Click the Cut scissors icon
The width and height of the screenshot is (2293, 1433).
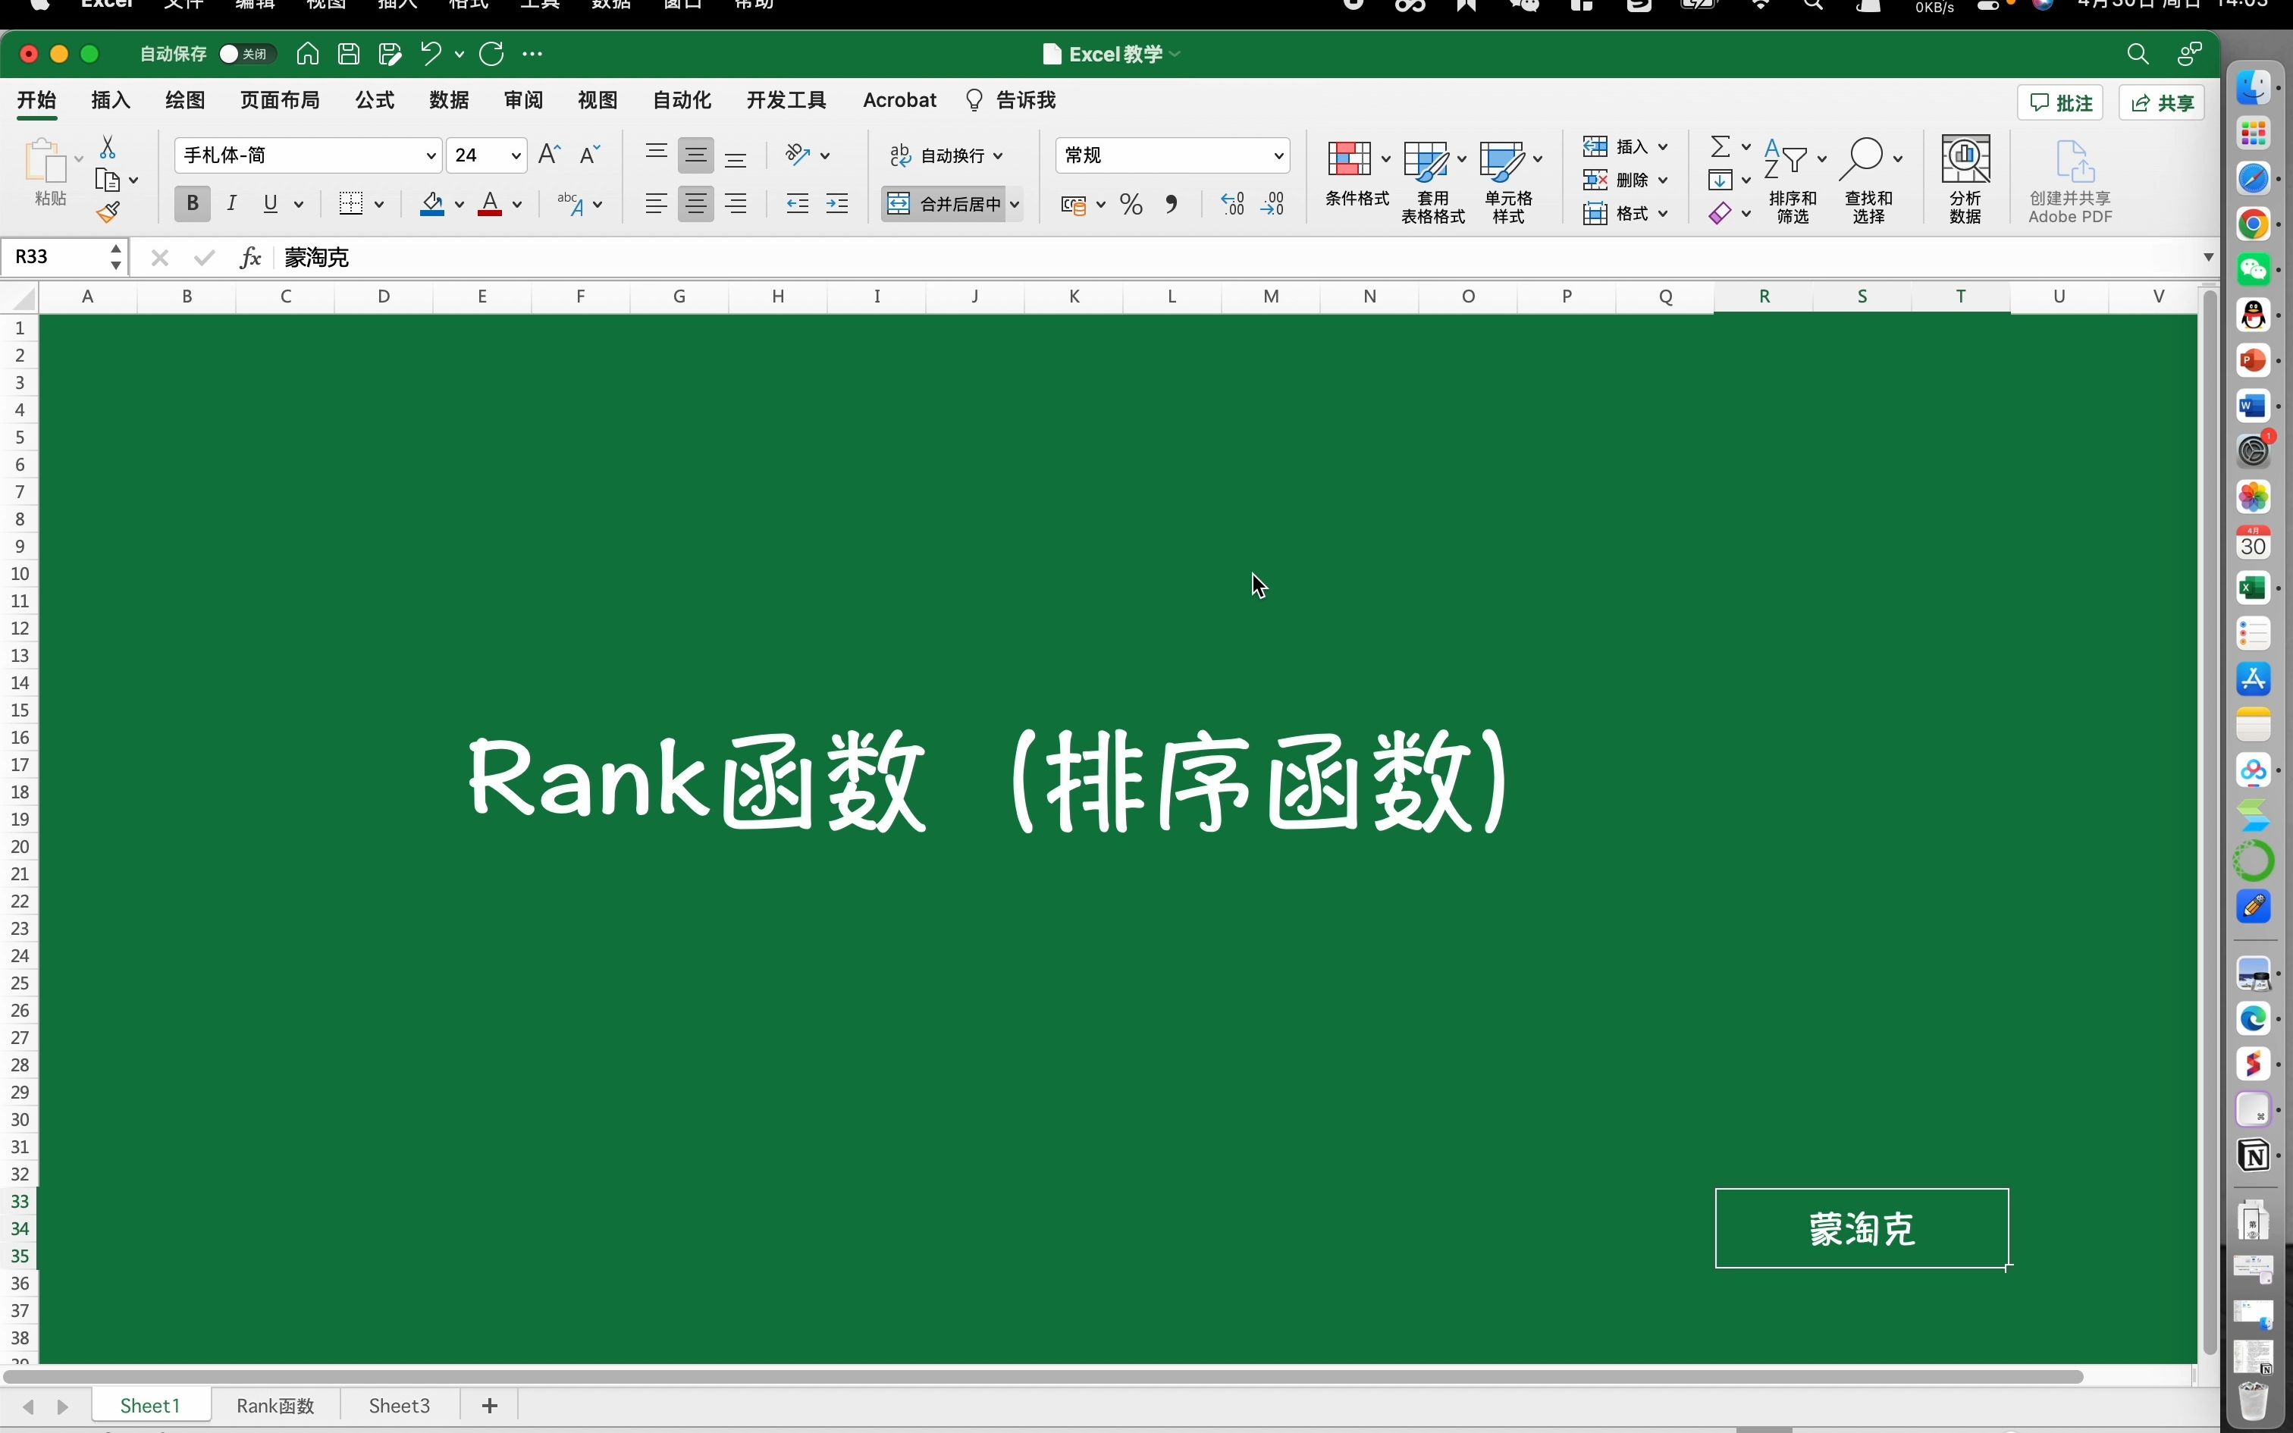[108, 147]
